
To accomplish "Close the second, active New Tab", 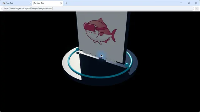I will click(x=61, y=3).
